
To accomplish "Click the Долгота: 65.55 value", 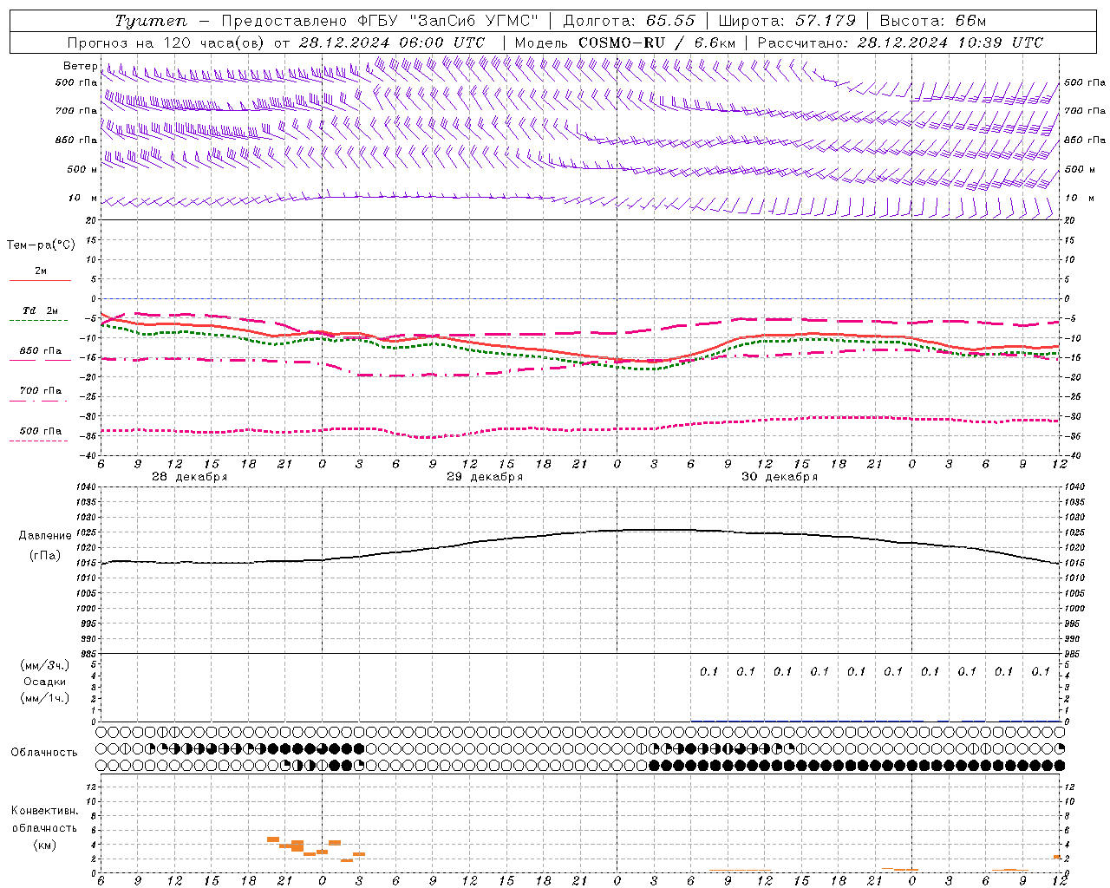I will pyautogui.click(x=629, y=21).
